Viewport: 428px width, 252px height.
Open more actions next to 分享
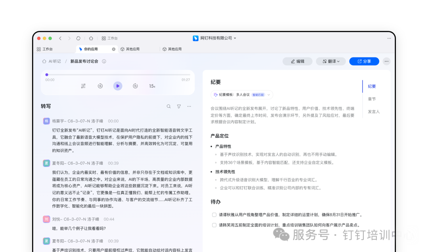tap(386, 61)
